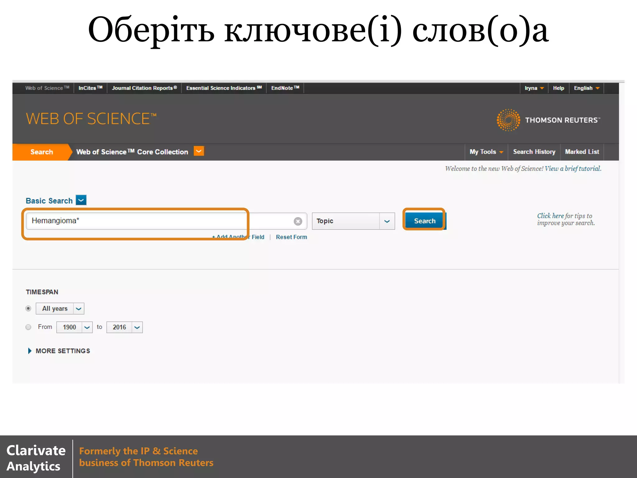Click the blue Search button

pos(425,221)
